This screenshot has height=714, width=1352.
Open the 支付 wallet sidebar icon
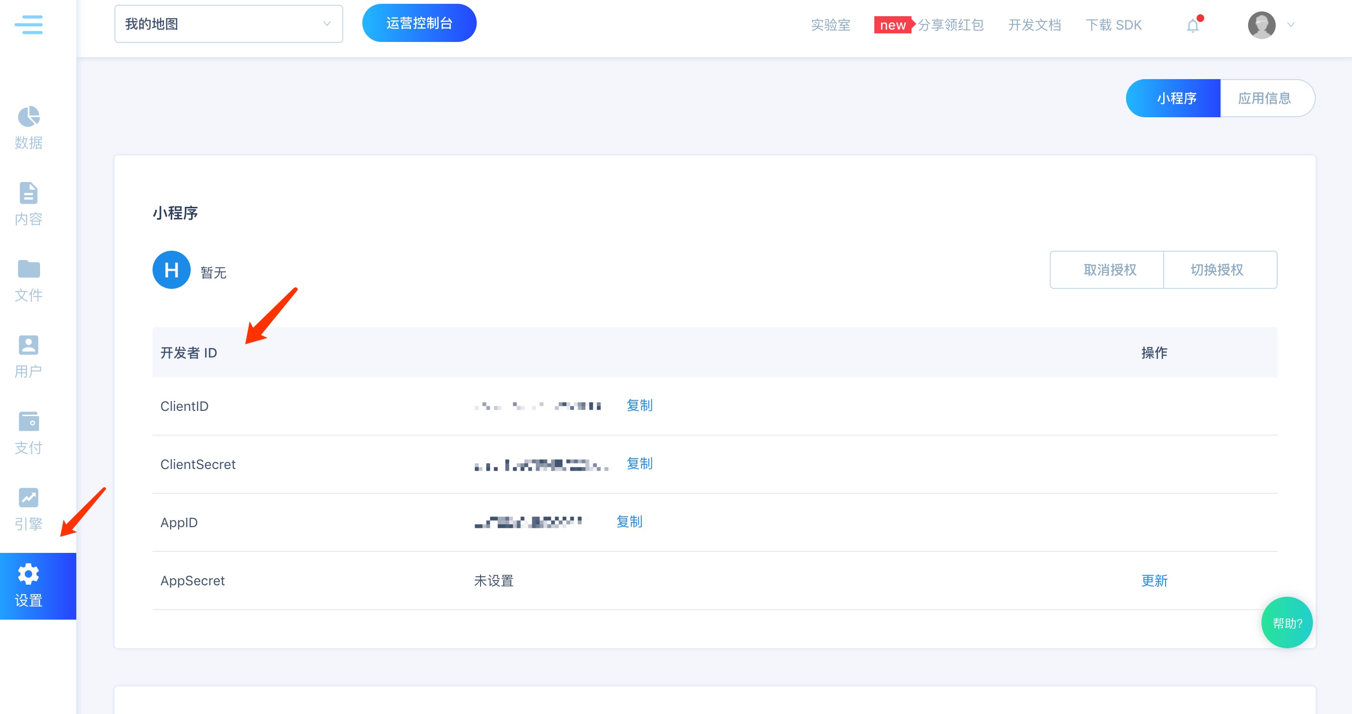(x=28, y=422)
